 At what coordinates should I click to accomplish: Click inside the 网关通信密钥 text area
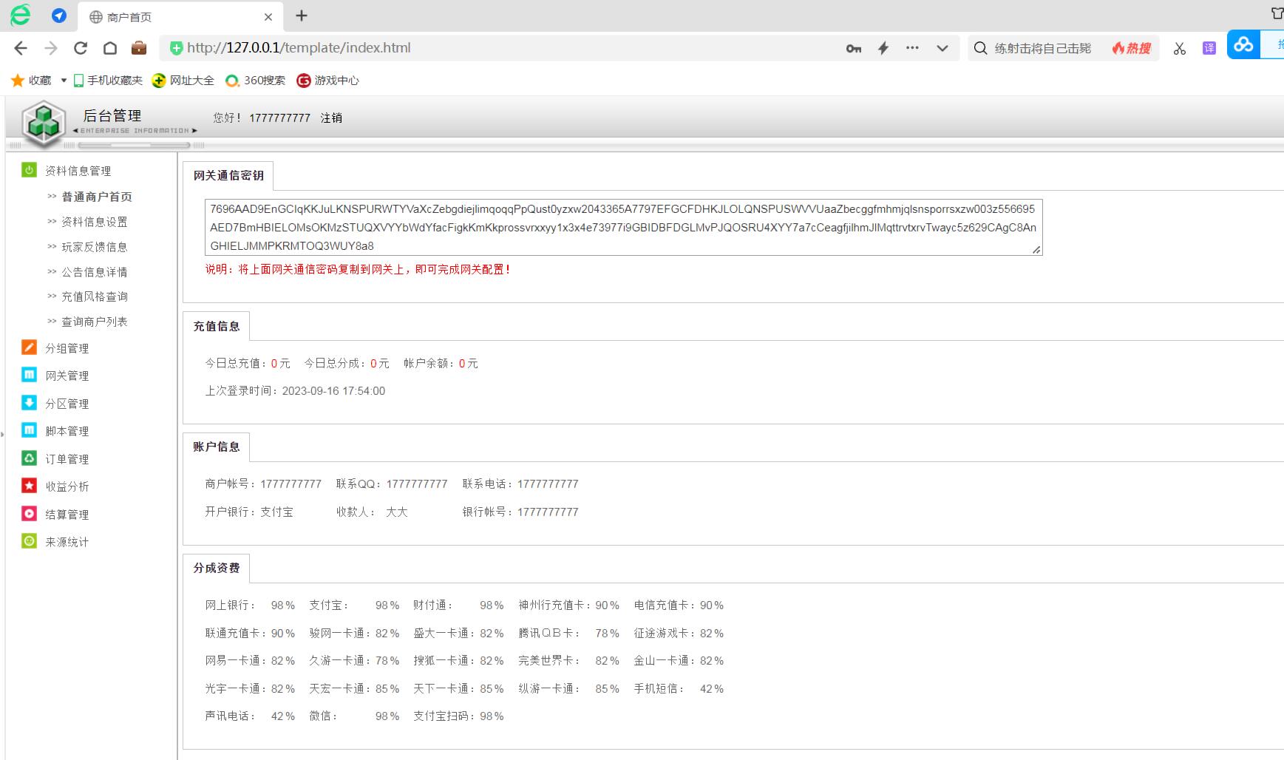coord(622,227)
